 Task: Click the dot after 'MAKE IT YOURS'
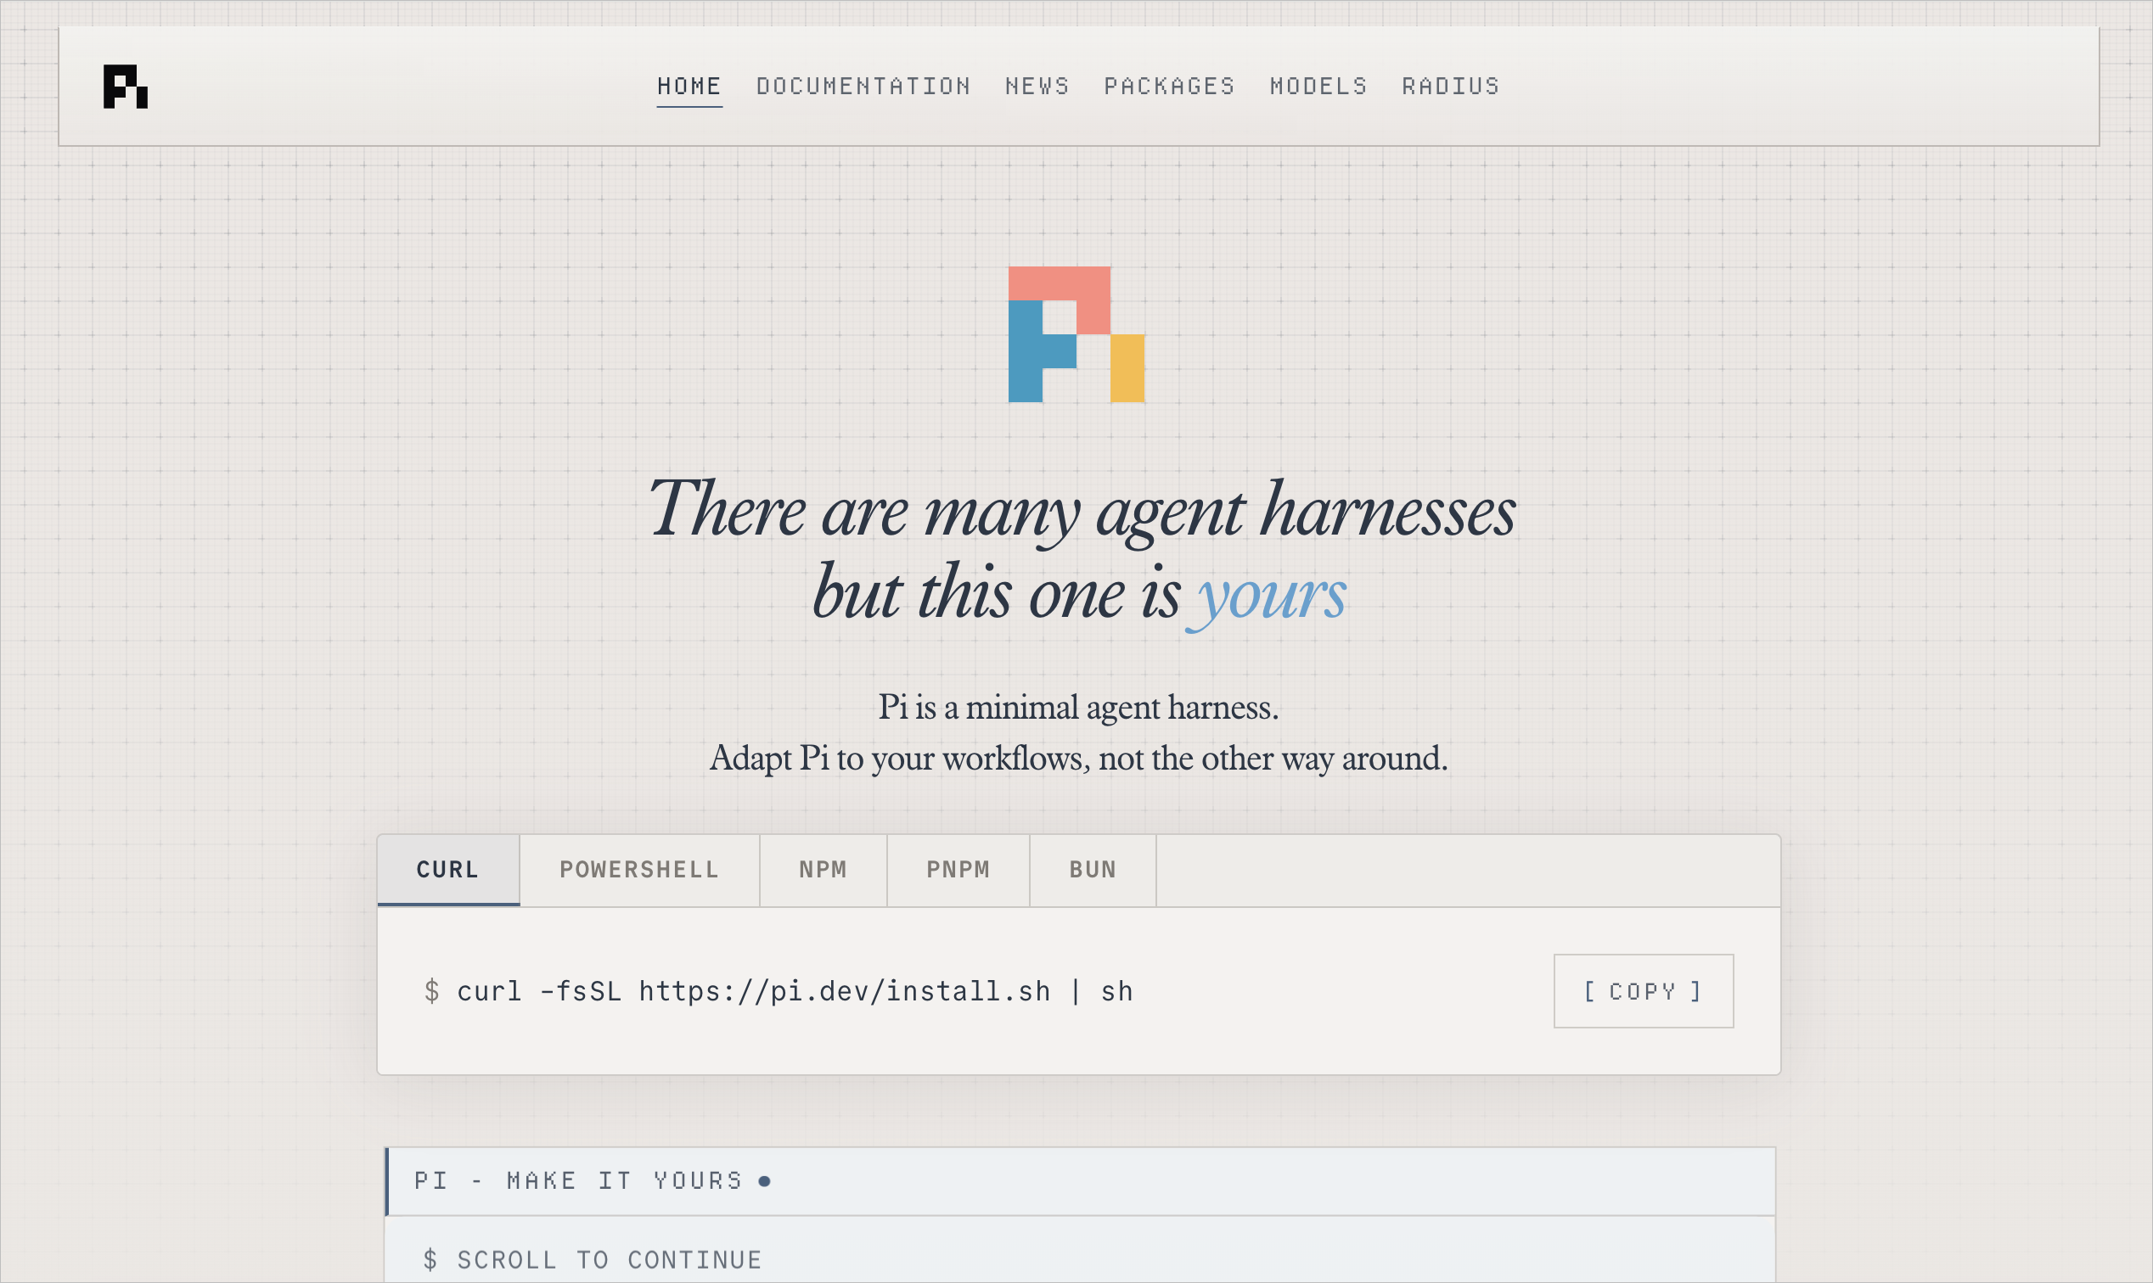pyautogui.click(x=764, y=1181)
